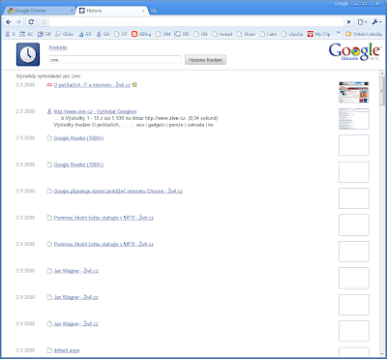Image resolution: width=387 pixels, height=359 pixels.
Task: Select the Historie tab
Action: point(111,11)
